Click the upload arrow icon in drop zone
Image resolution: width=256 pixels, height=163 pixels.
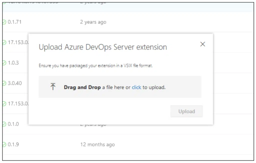coord(53,87)
